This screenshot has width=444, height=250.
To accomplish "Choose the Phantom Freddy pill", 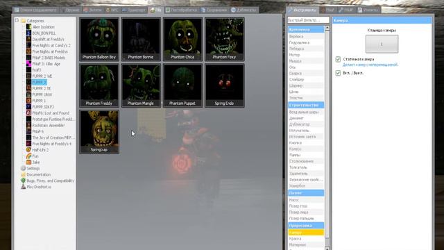I will (x=99, y=85).
